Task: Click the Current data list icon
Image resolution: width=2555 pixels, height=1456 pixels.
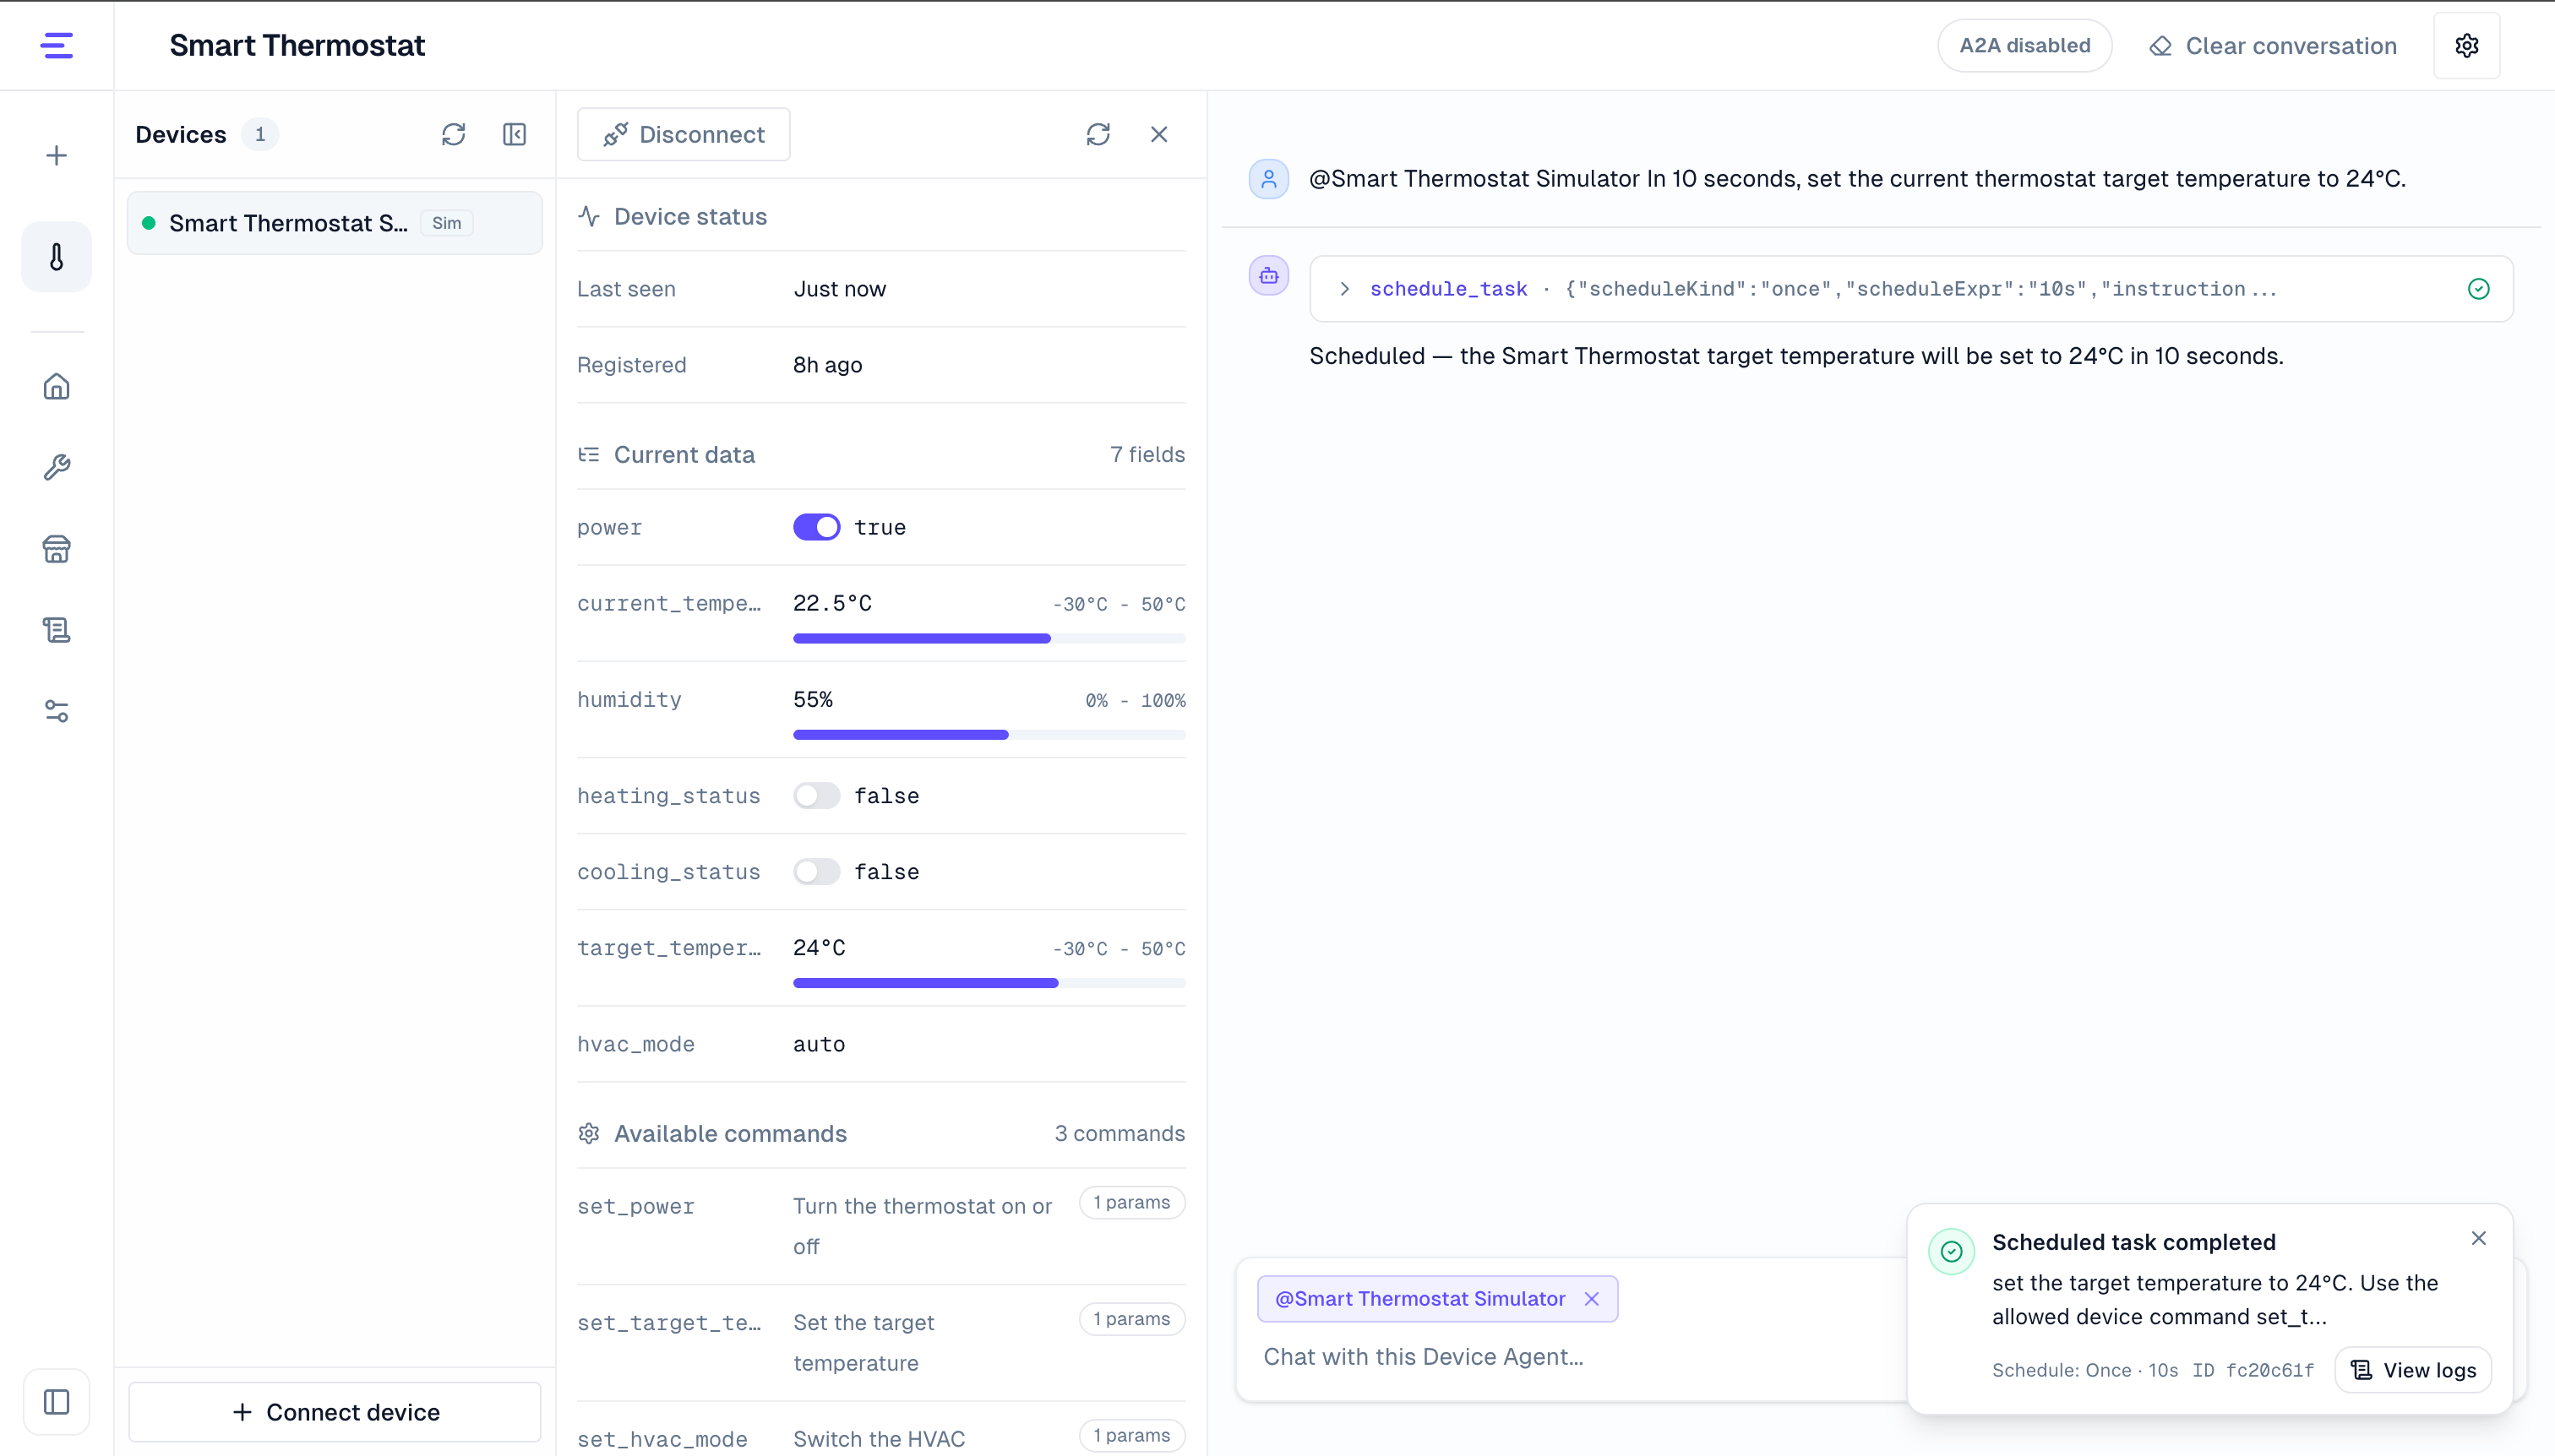Action: pyautogui.click(x=589, y=455)
